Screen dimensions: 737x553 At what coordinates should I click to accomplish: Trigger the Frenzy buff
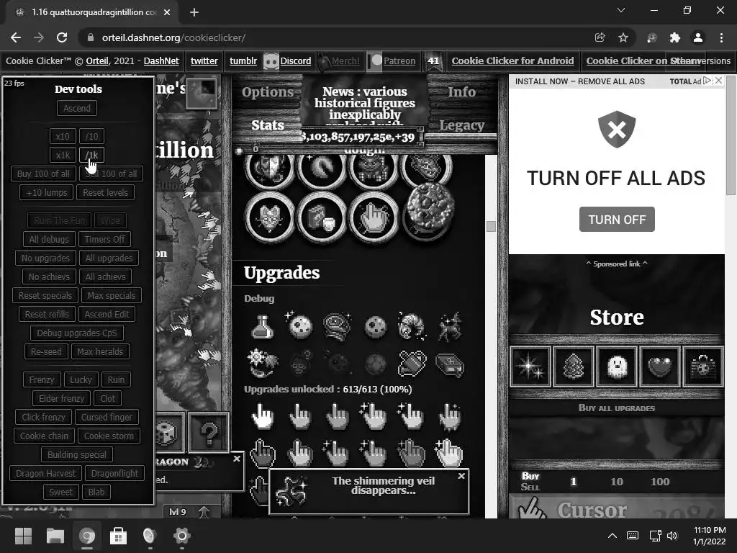pyautogui.click(x=42, y=379)
